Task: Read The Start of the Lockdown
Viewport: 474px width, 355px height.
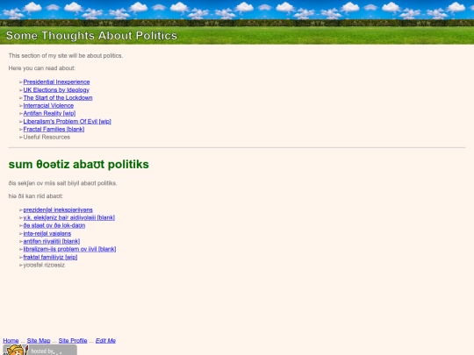Action: pyautogui.click(x=58, y=98)
